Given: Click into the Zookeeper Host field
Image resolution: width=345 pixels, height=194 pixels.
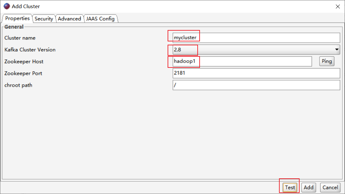Looking at the screenshot, I should [x=242, y=61].
